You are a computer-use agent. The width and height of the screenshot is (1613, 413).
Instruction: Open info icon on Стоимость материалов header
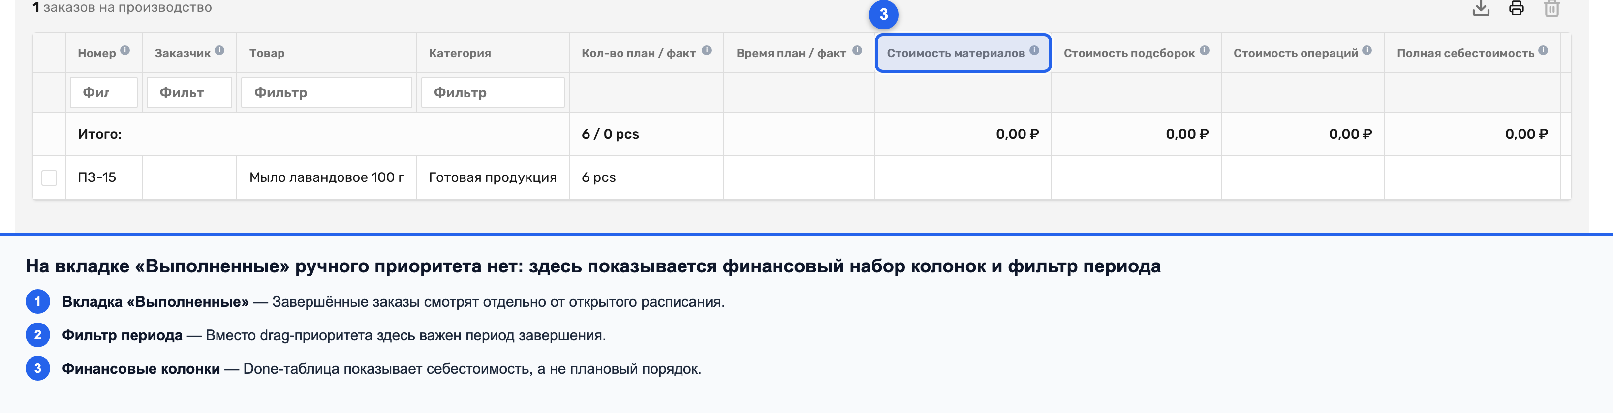[1034, 50]
